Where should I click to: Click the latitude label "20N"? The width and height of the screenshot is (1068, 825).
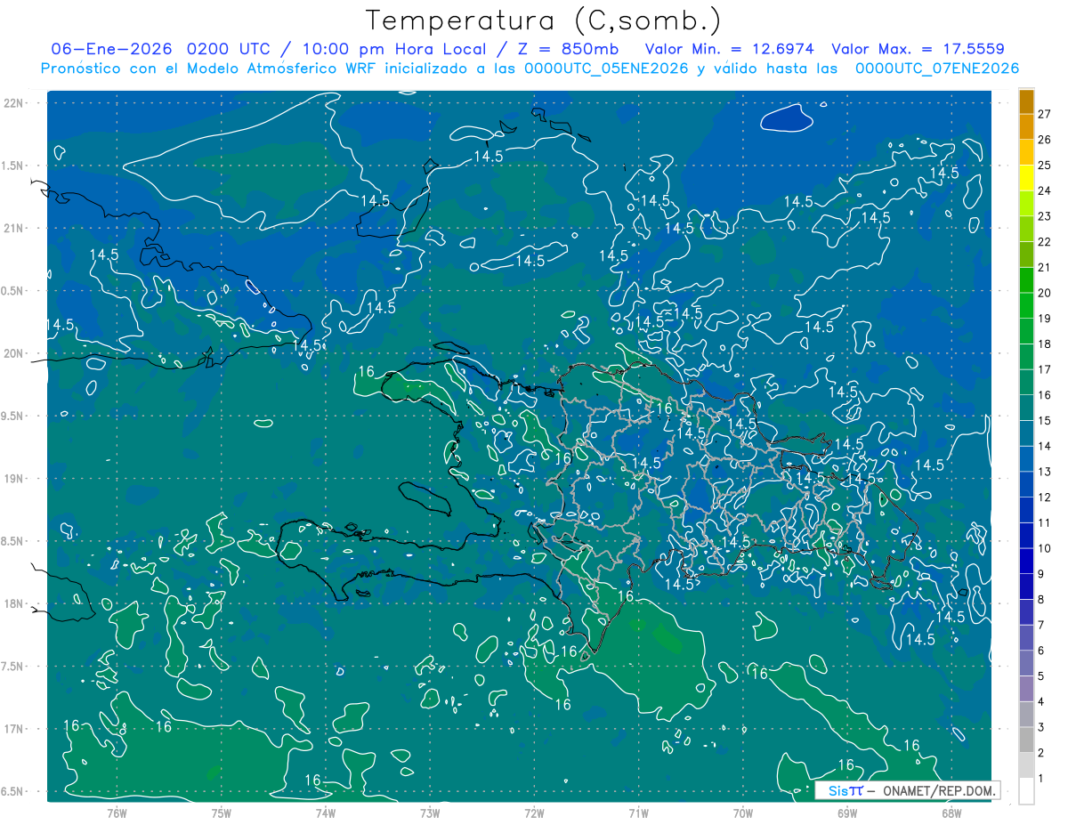tap(15, 353)
